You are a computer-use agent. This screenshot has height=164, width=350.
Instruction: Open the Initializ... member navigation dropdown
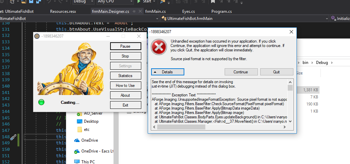[340, 19]
